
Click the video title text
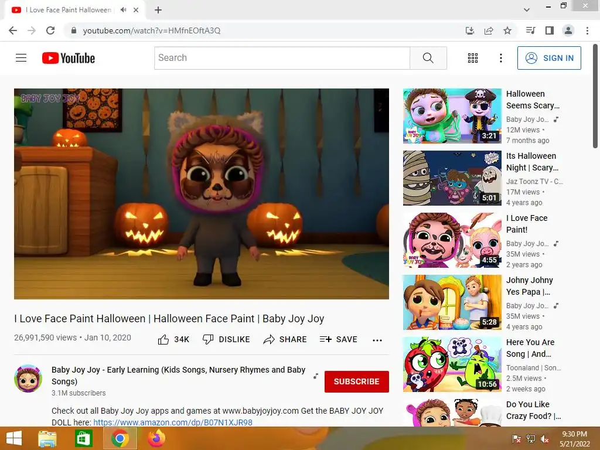coord(169,318)
